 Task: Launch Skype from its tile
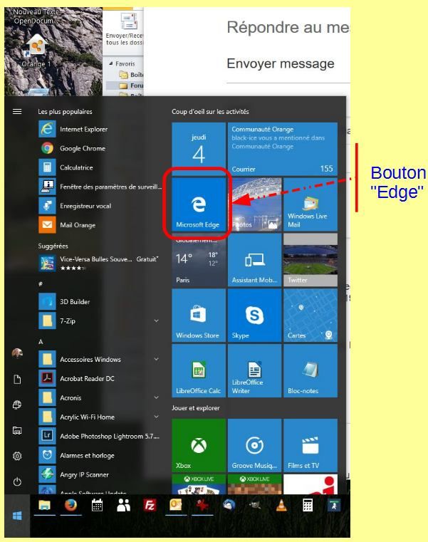(x=254, y=316)
